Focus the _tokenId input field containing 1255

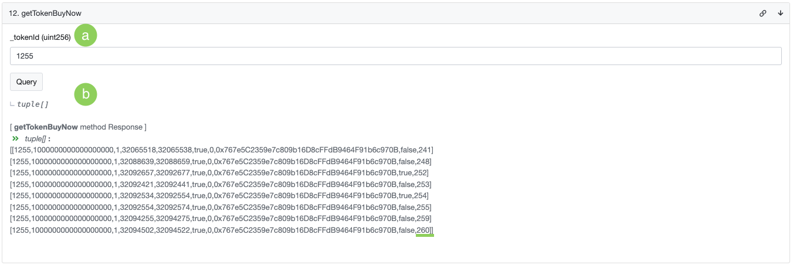tap(396, 56)
